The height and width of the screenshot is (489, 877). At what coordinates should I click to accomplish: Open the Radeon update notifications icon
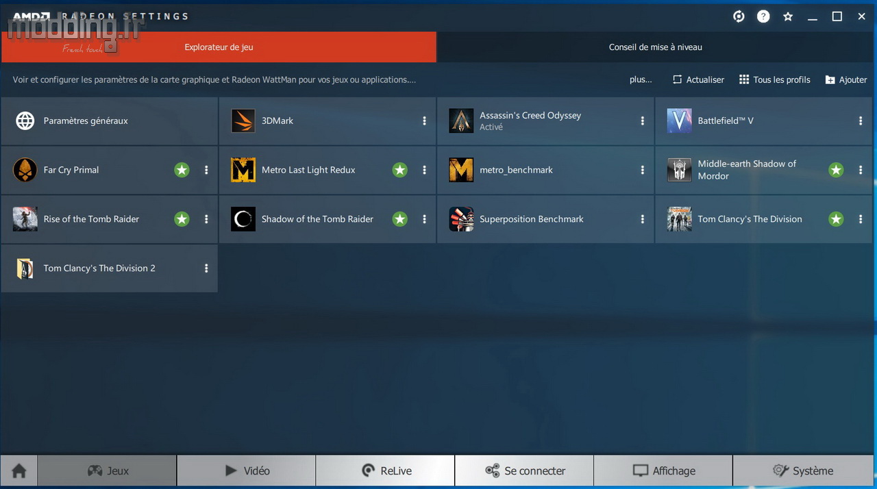click(739, 16)
